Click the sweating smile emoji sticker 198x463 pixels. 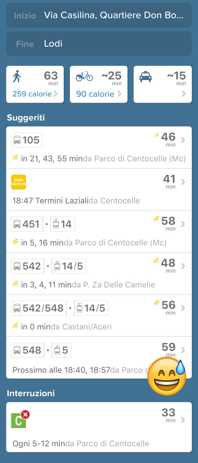coord(167,377)
